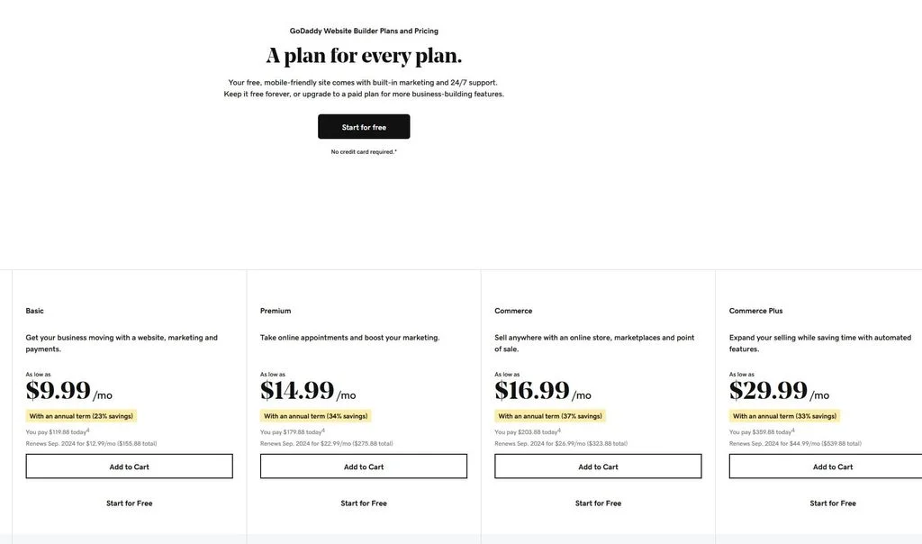The width and height of the screenshot is (922, 544).
Task: Start for Free under the Basic plan
Action: [x=129, y=503]
